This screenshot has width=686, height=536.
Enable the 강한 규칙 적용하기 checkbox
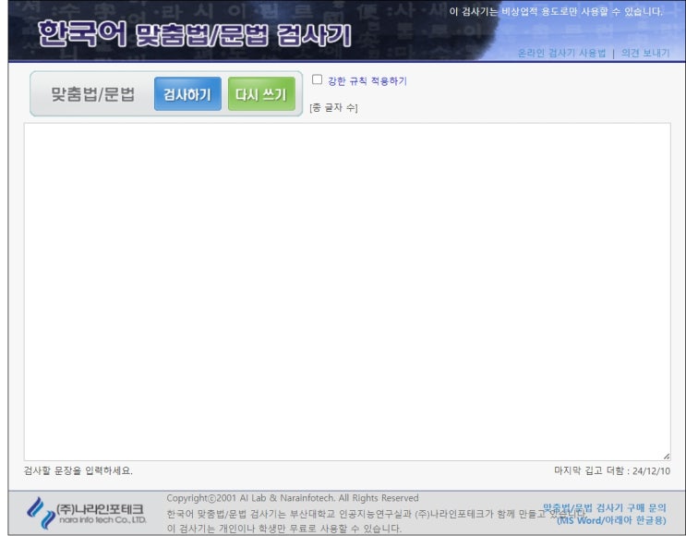(318, 79)
